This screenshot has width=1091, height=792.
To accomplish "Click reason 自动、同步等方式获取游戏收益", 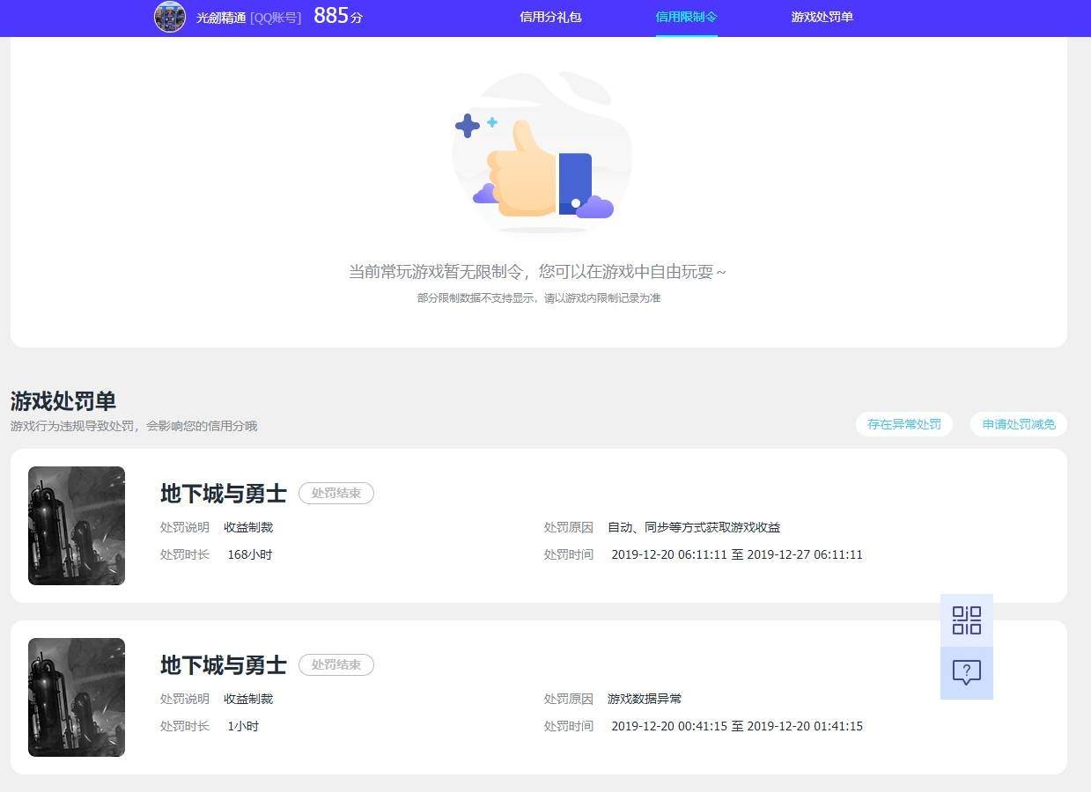I will point(694,527).
